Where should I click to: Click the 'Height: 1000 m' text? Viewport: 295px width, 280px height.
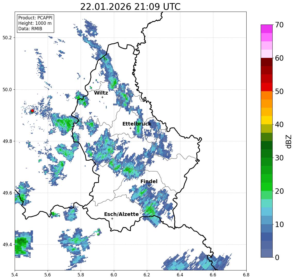point(35,23)
